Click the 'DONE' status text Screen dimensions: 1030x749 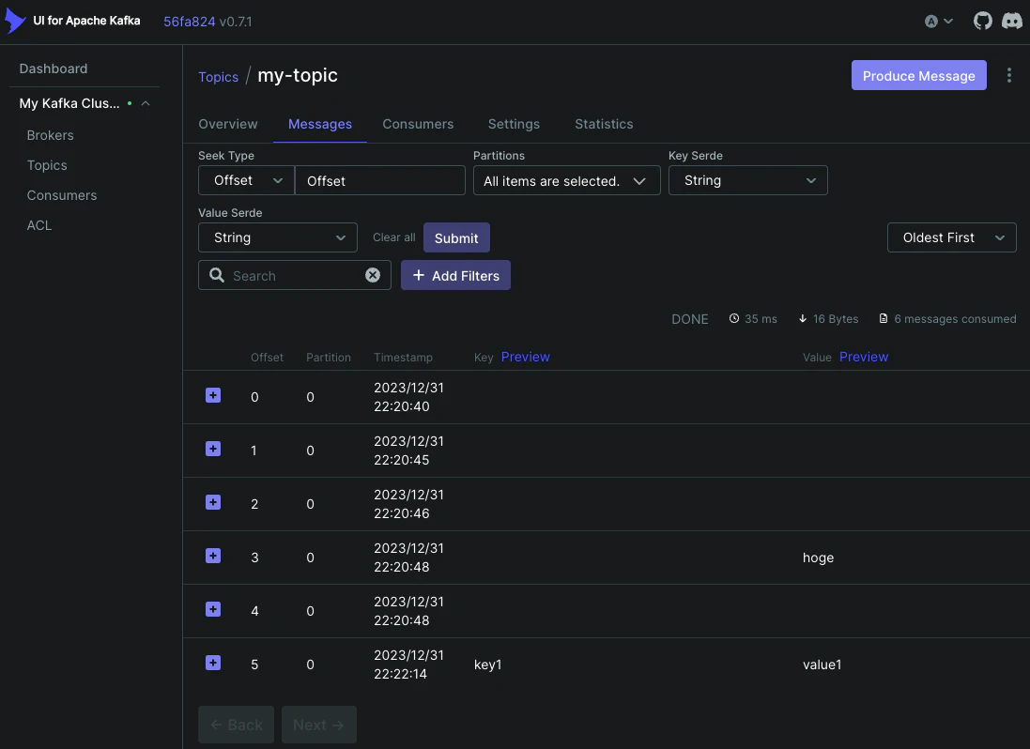click(x=690, y=320)
